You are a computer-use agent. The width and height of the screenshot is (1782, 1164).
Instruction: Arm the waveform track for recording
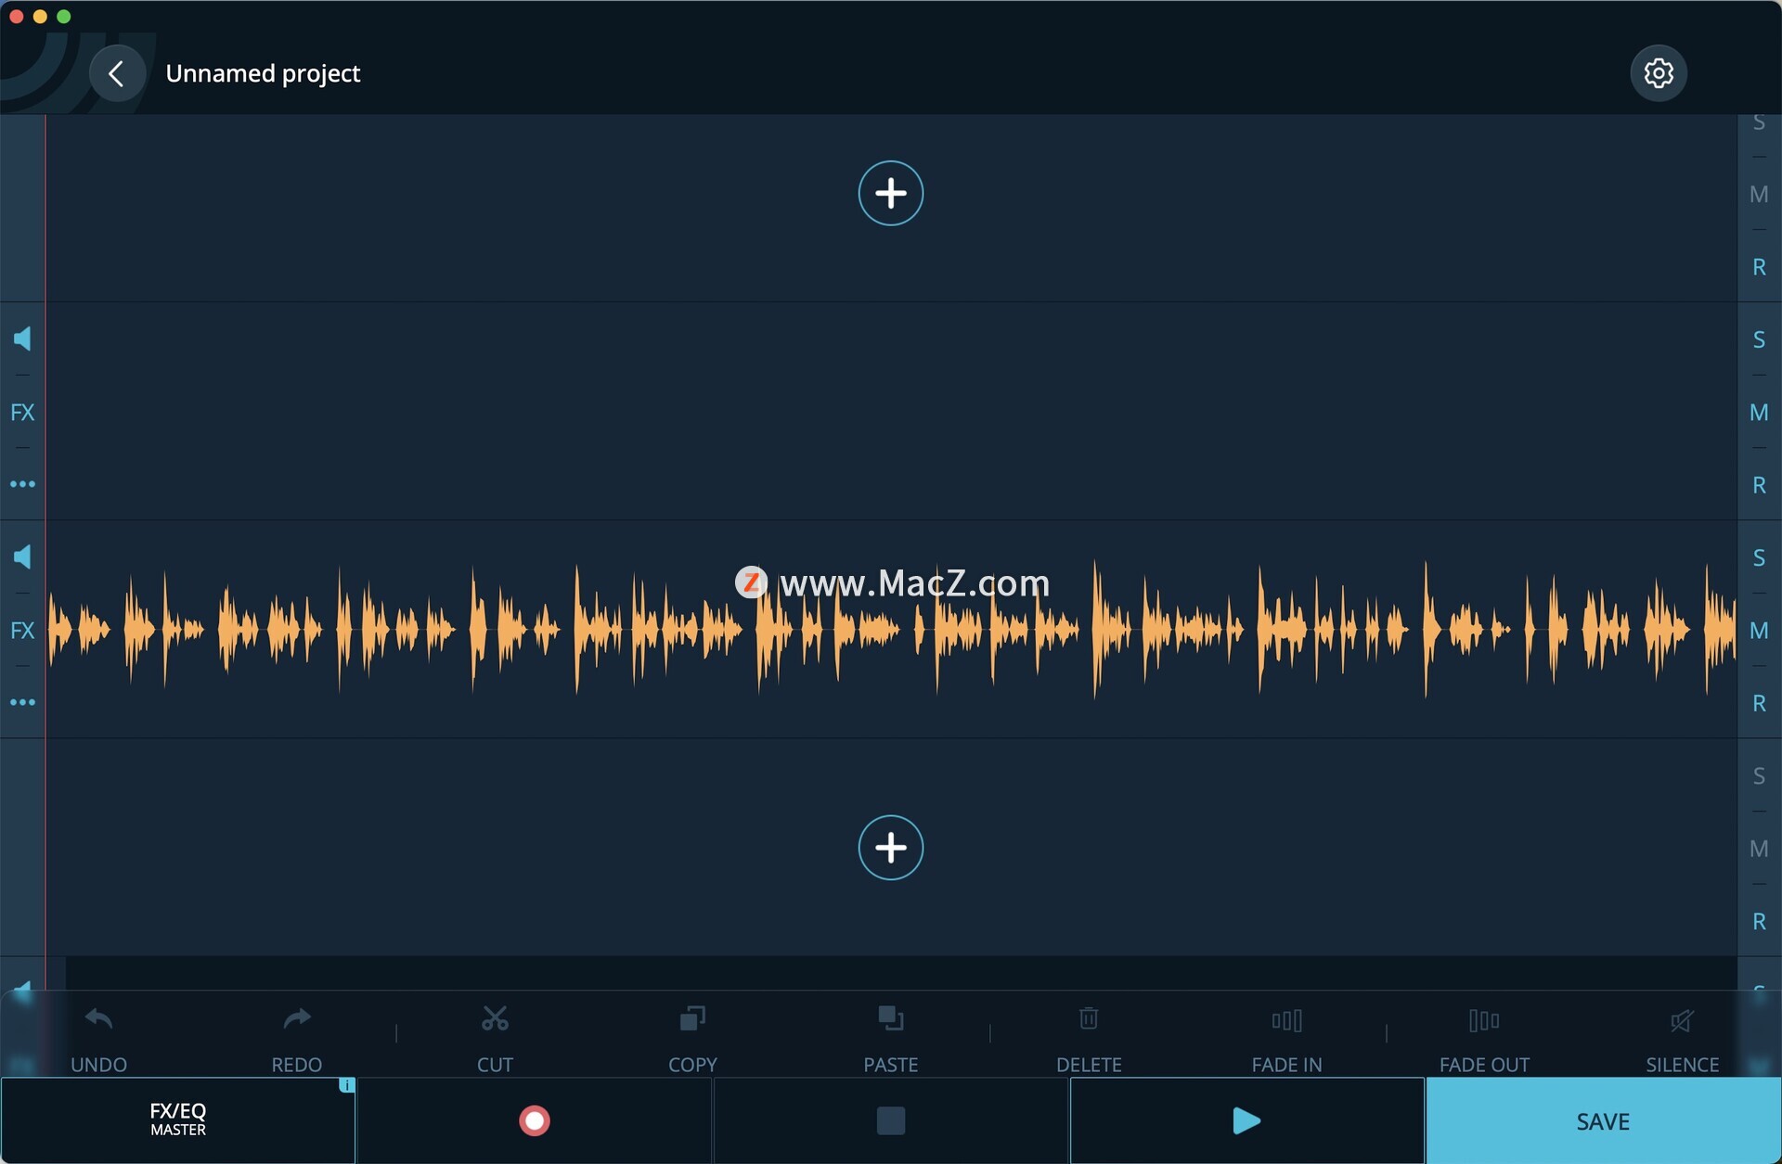pos(1759,703)
